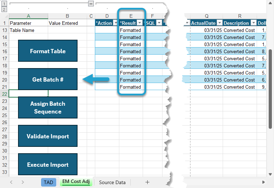This screenshot has height=188, width=274.
Task: Click the vertical scrollbar thumb
Action: point(270,89)
